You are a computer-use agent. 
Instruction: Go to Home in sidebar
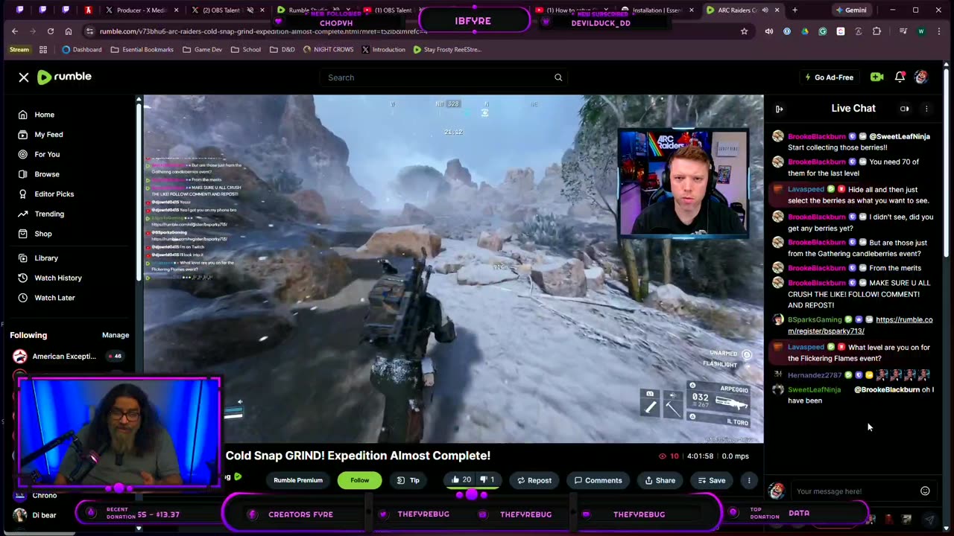click(44, 115)
